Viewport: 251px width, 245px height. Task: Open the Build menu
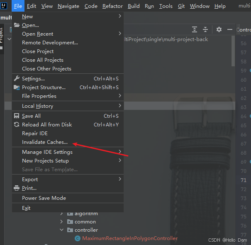(134, 6)
